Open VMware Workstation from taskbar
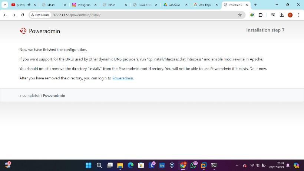The height and width of the screenshot is (171, 304). pos(204,165)
